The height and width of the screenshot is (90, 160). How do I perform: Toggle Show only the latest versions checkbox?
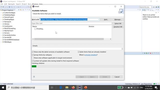click(x=33, y=52)
